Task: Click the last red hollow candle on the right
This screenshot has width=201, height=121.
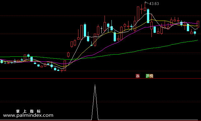Action: point(198,24)
